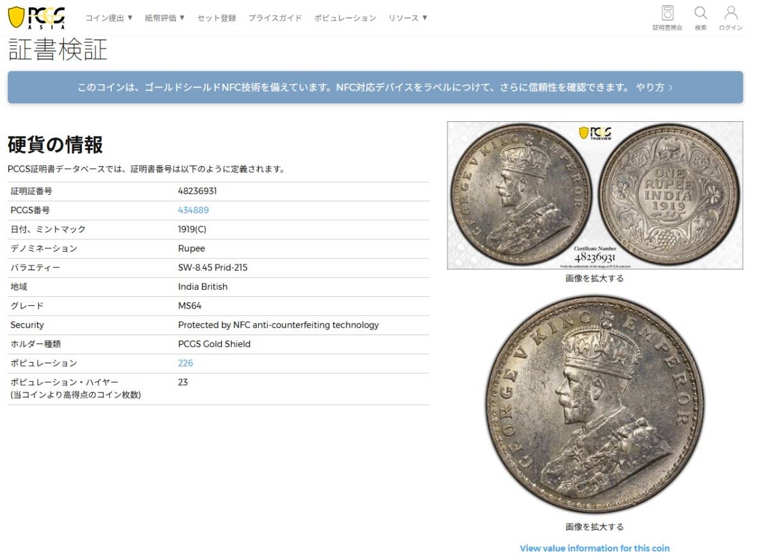767x558 pixels.
Task: Expand the リソース dropdown menu
Action: (x=408, y=18)
